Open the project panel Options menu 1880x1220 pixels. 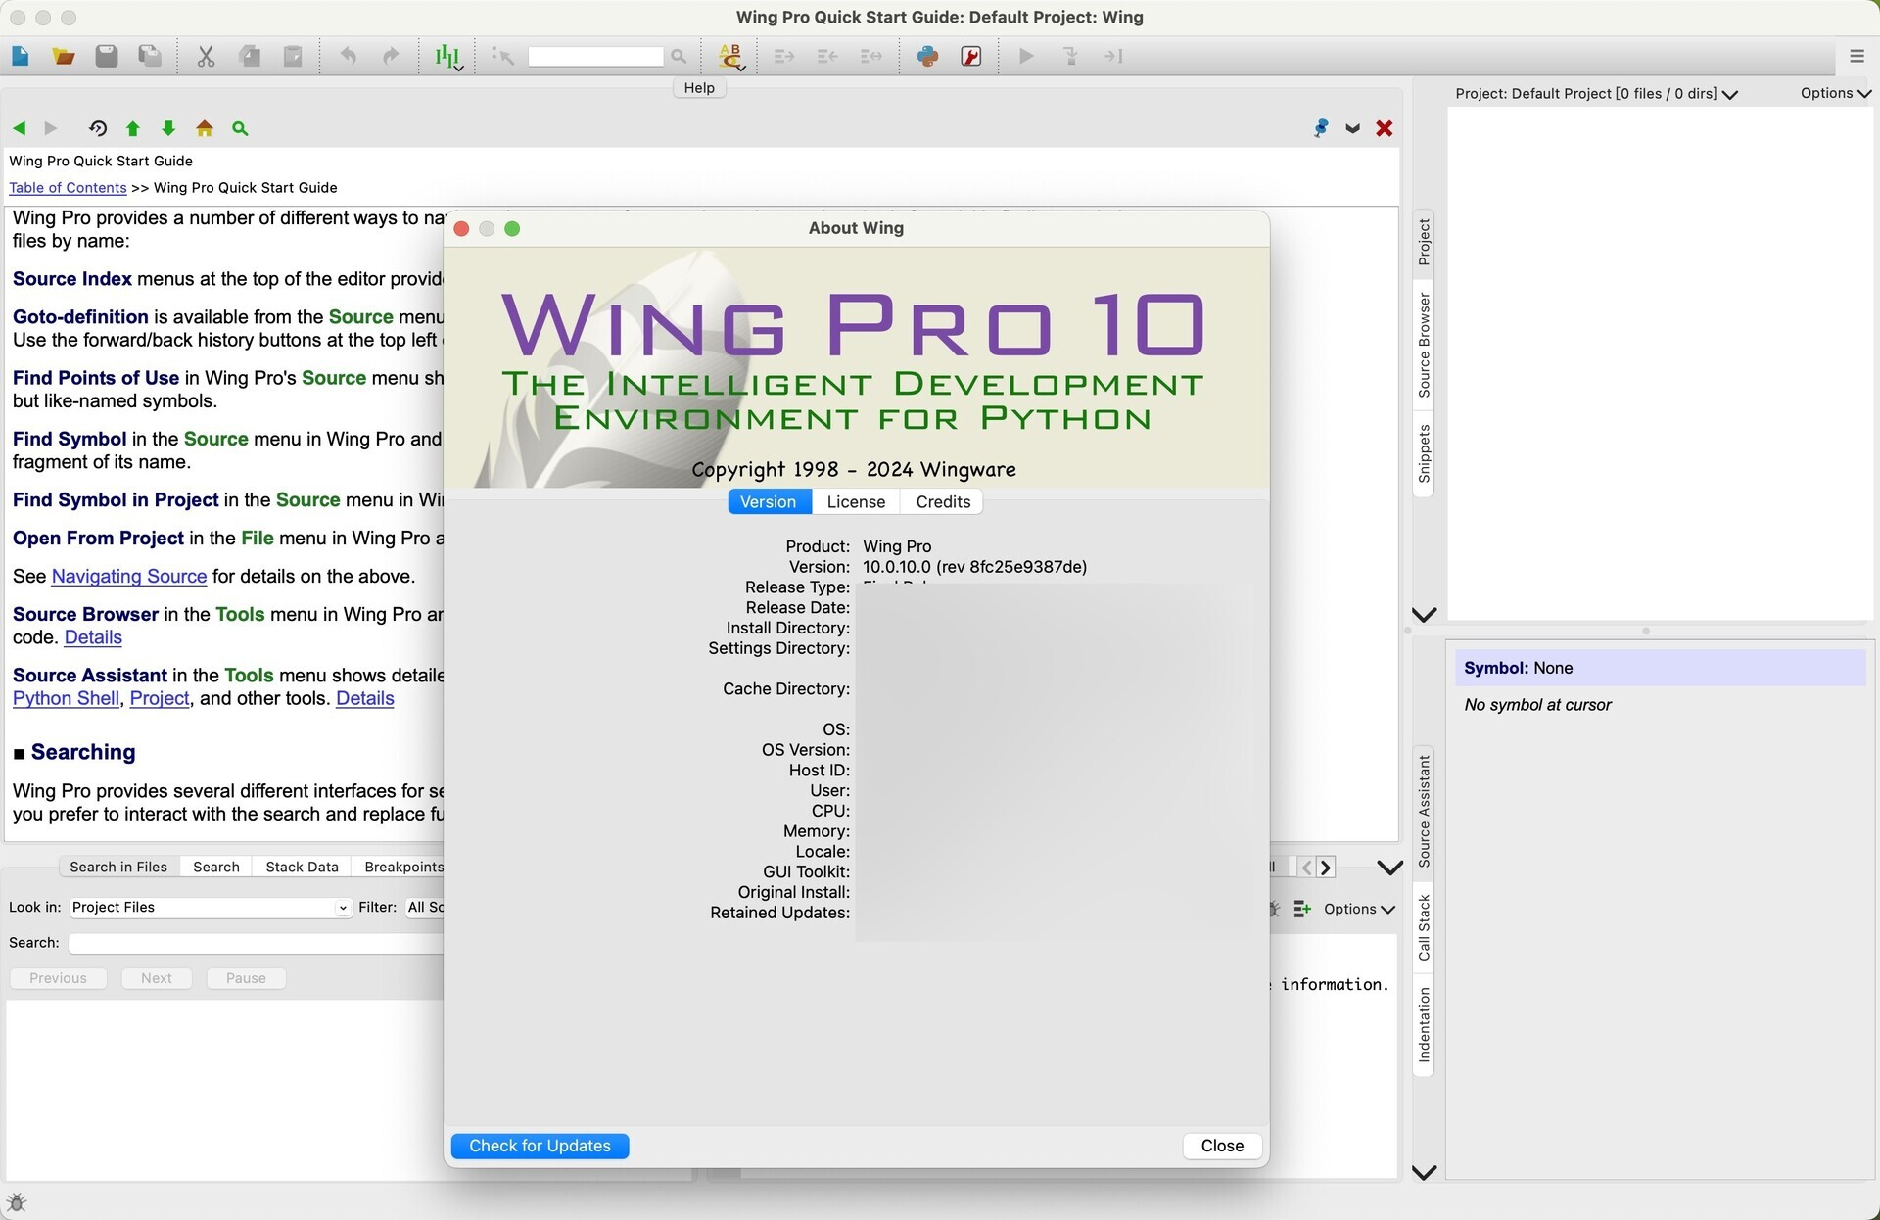[1836, 93]
